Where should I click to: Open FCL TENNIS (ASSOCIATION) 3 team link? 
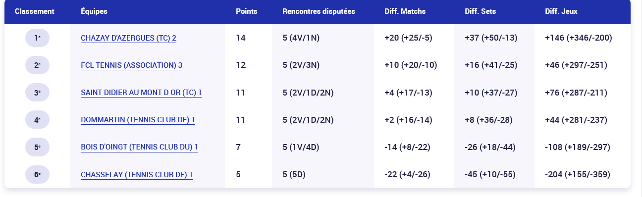coord(132,65)
